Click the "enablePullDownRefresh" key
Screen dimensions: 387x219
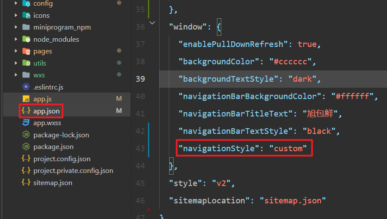click(233, 44)
